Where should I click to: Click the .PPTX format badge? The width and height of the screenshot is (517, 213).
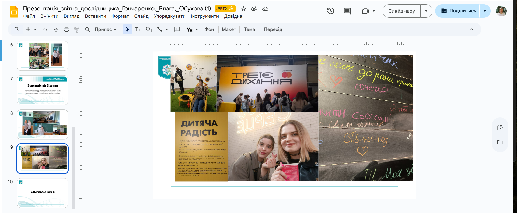coord(225,9)
